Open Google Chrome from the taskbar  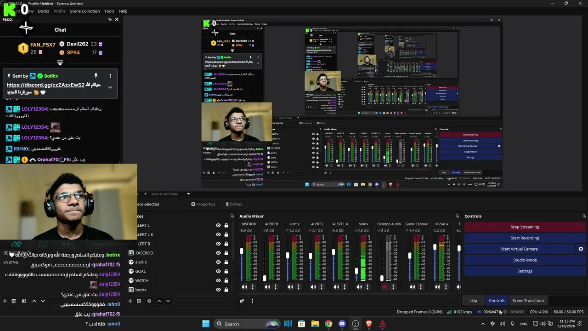point(328,324)
